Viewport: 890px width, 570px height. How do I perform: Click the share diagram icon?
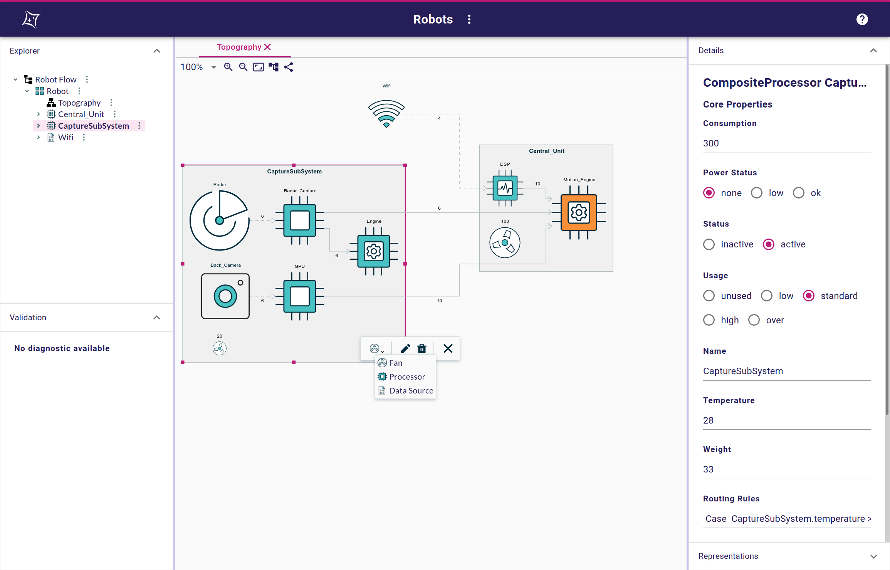coord(289,67)
